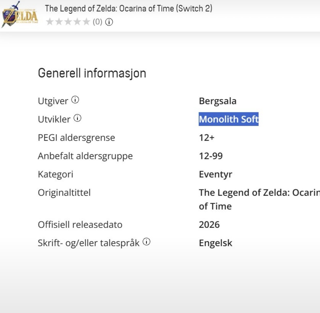The image size is (320, 313).
Task: Click the rating info icon near (0)
Action: pyautogui.click(x=109, y=22)
